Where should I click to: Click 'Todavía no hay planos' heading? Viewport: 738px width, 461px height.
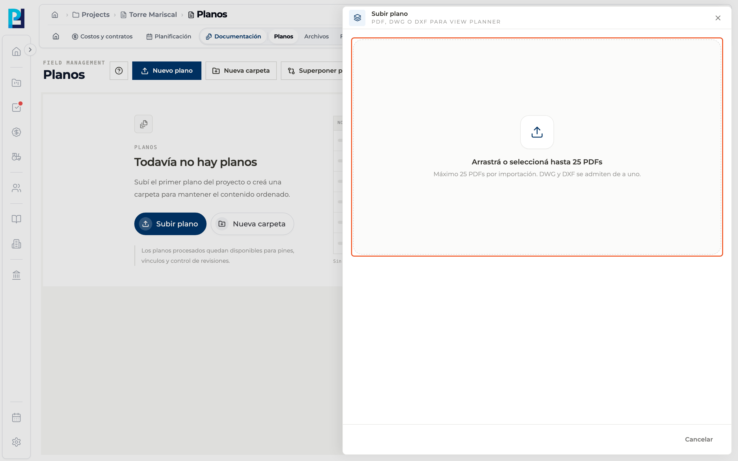coord(196,162)
